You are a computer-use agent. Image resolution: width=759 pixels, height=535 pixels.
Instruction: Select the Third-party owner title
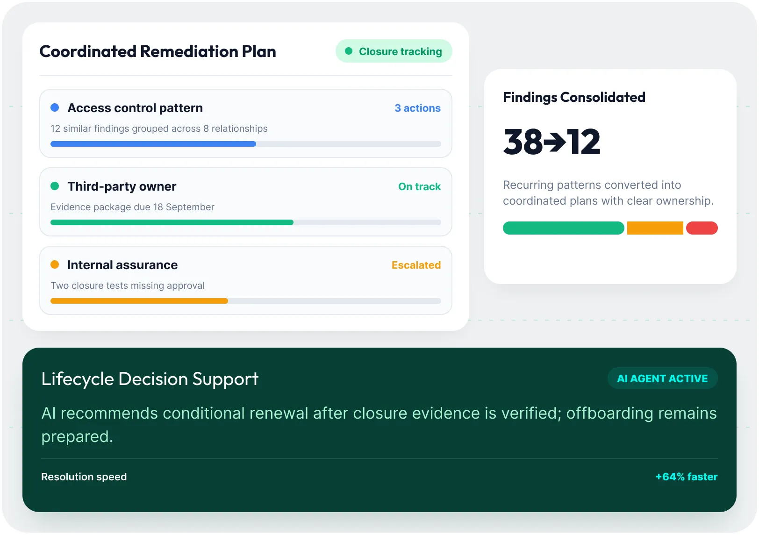tap(122, 186)
